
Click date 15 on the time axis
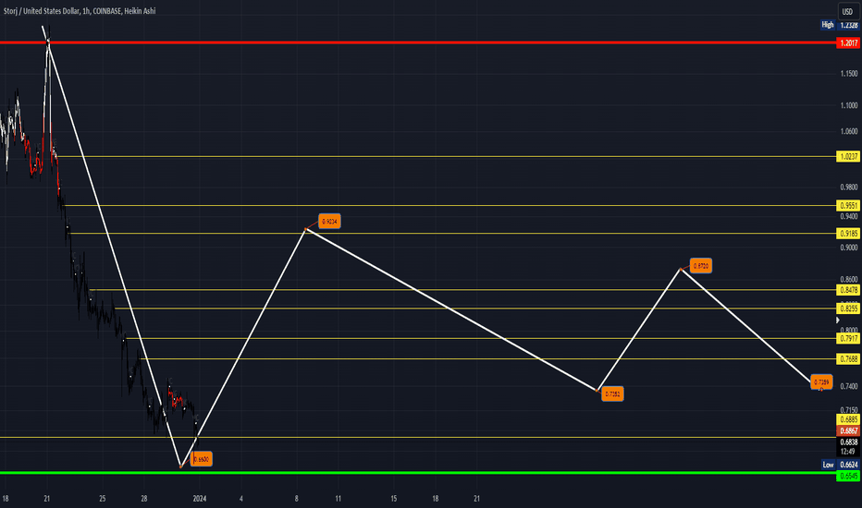394,499
